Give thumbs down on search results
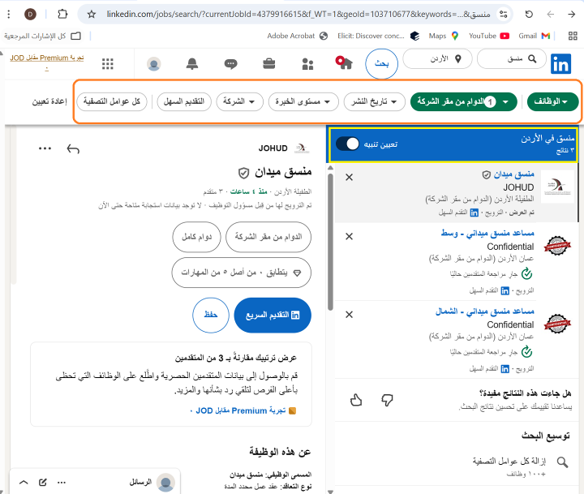This screenshot has height=494, width=584. [x=388, y=400]
